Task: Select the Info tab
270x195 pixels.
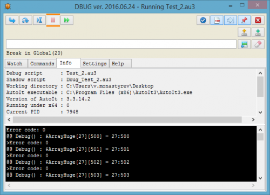Action: (x=69, y=63)
